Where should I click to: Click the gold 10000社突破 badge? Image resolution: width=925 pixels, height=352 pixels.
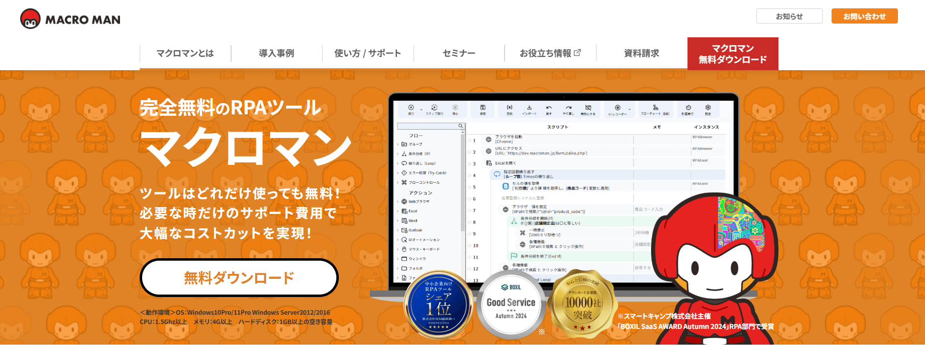(x=583, y=305)
